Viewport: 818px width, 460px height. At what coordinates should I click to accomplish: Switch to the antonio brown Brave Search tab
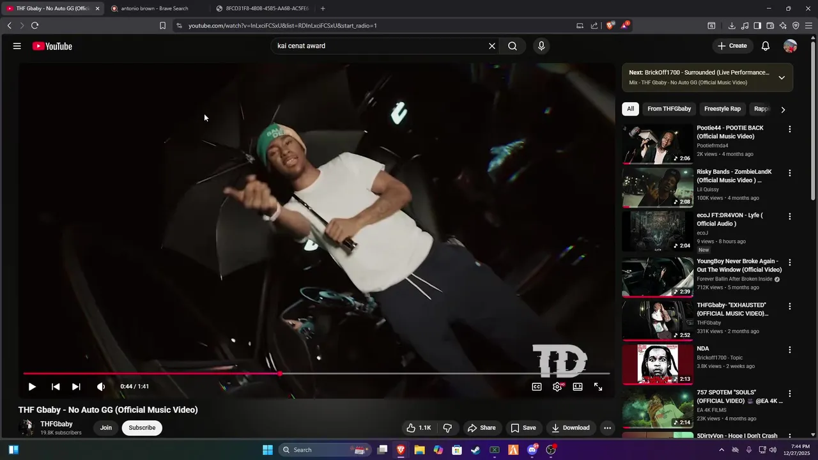point(154,8)
